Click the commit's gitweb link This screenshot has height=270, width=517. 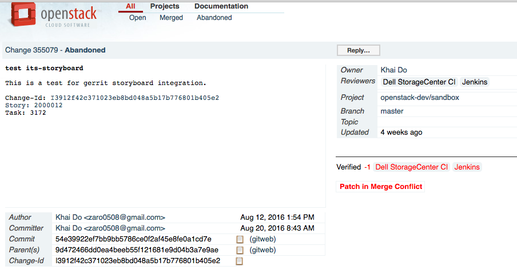(x=263, y=239)
